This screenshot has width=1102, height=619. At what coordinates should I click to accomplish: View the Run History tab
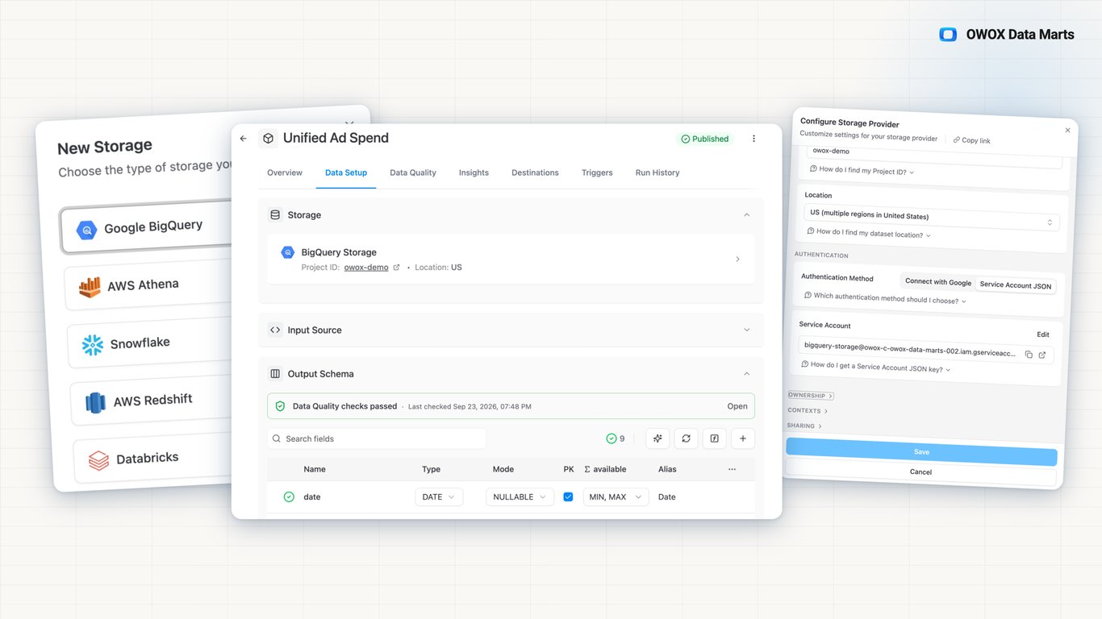click(657, 172)
